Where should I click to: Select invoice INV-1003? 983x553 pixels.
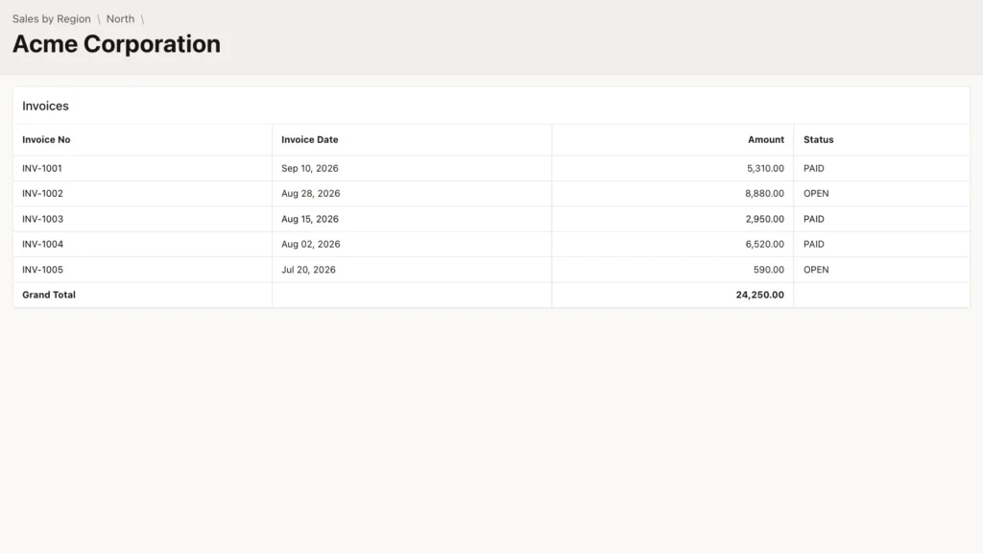click(42, 220)
